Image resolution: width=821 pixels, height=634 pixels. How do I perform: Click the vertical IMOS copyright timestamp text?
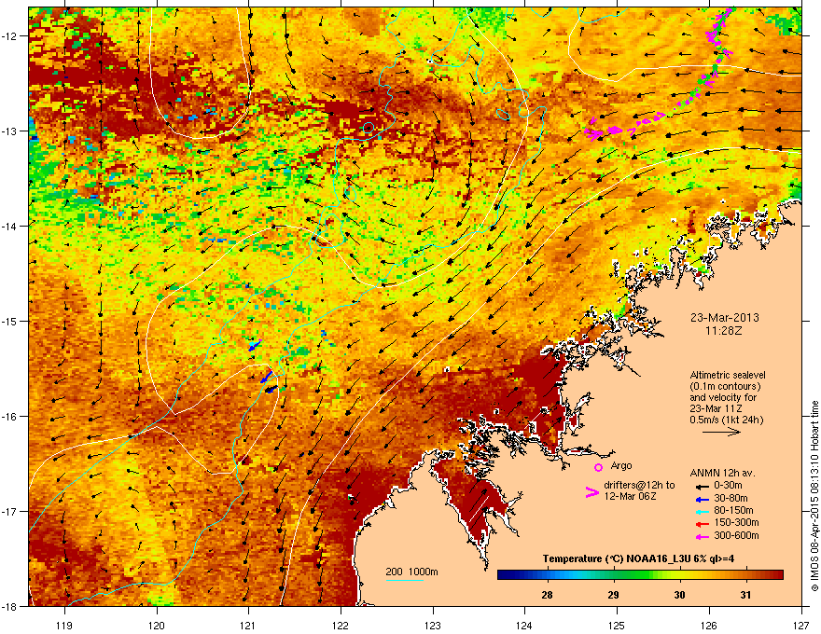point(814,496)
